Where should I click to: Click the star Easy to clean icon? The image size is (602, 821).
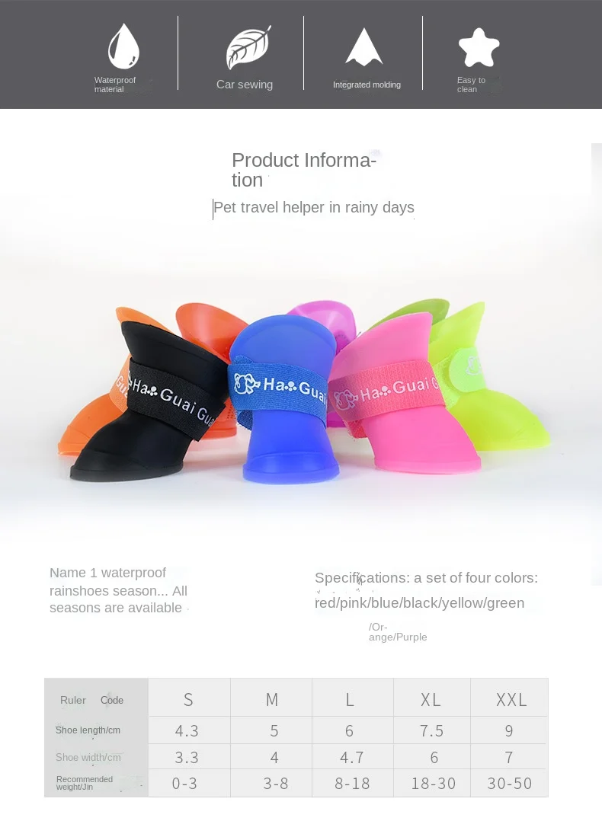pyautogui.click(x=479, y=48)
